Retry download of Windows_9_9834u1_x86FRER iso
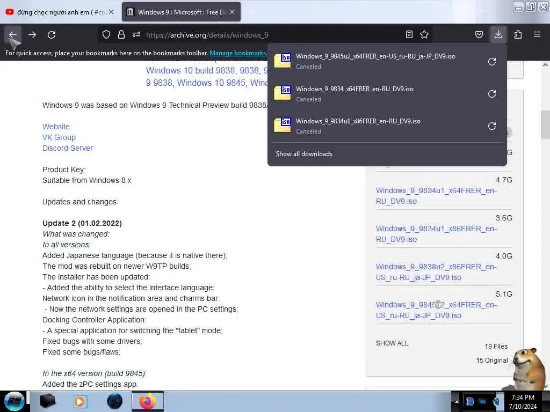The image size is (550, 412). pyautogui.click(x=492, y=126)
